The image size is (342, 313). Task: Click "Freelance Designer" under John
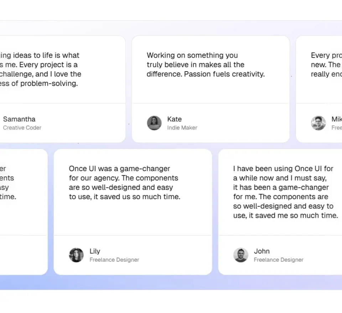tap(279, 260)
